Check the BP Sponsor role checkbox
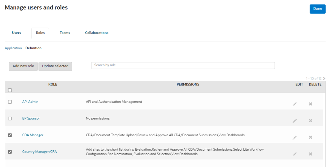Viewport: 329px width, 167px height. coord(10,119)
